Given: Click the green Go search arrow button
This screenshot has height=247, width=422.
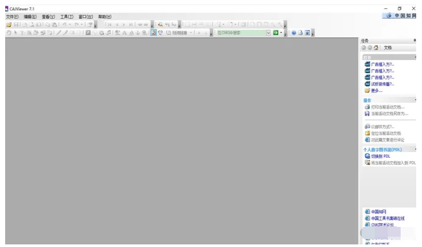Looking at the screenshot, I should 275,32.
